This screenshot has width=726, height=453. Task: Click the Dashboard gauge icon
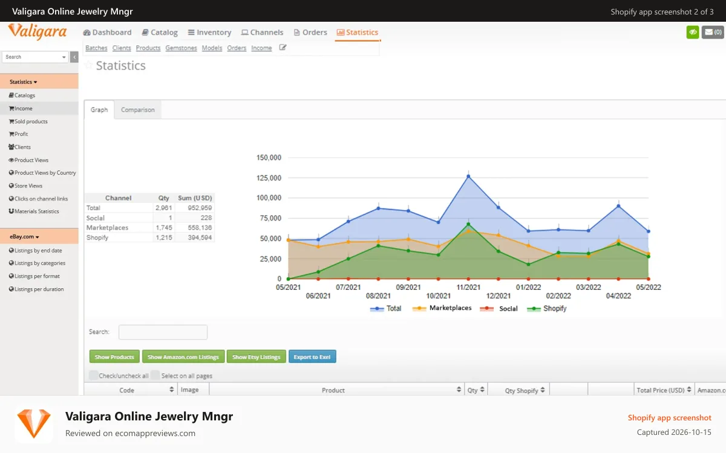pyautogui.click(x=87, y=33)
